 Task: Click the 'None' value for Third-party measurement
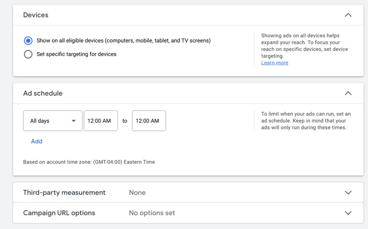(x=137, y=193)
